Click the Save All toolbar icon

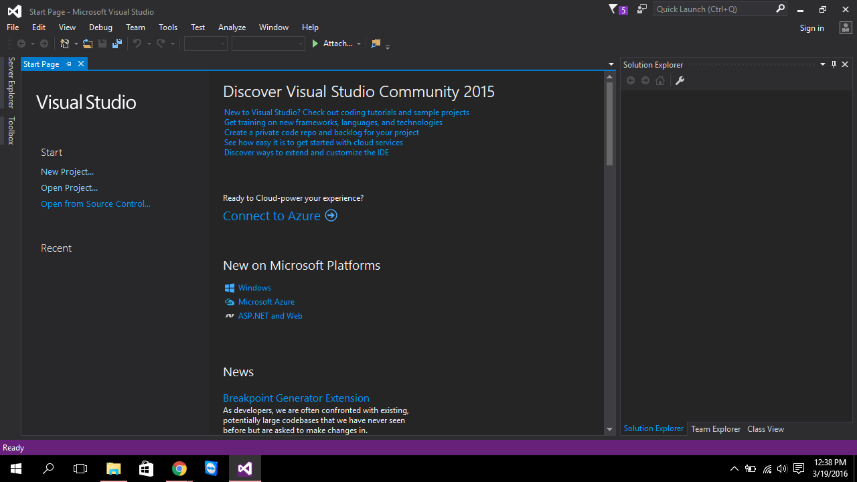click(x=116, y=43)
